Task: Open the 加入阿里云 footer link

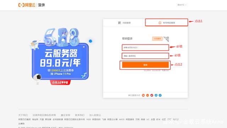Action: click(95, 115)
